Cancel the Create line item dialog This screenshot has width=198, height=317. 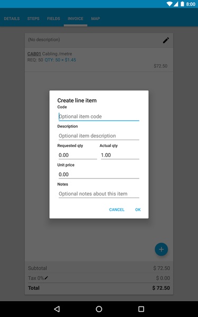(117, 209)
